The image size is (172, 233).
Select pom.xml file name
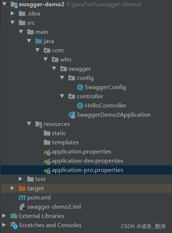tap(39, 198)
